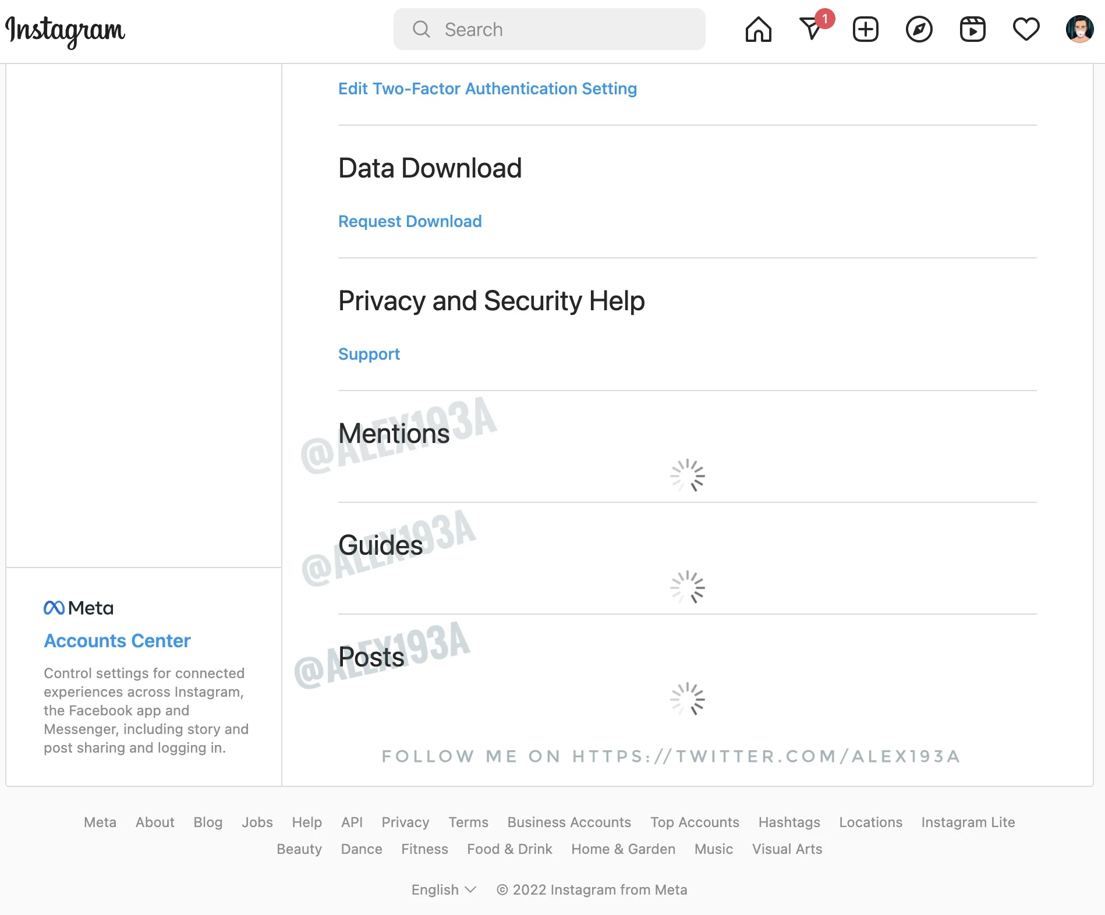Image resolution: width=1105 pixels, height=915 pixels.
Task: Open the Instagram home feed icon
Action: [758, 29]
